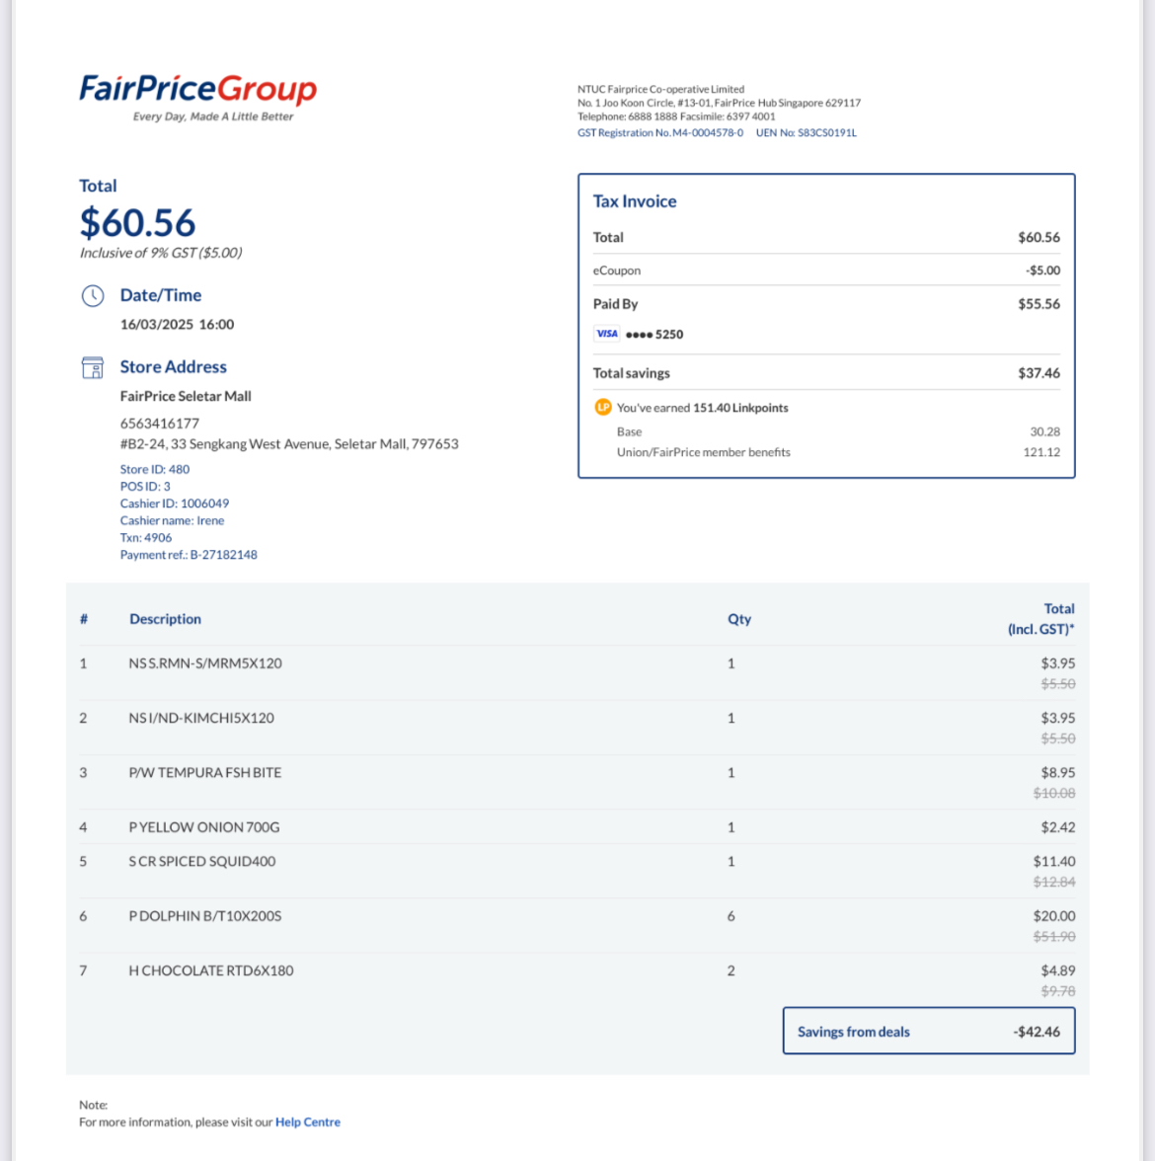
Task: Open the Help Centre link
Action: (308, 1122)
